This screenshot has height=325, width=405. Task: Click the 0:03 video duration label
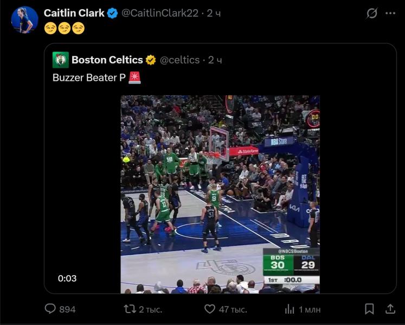pyautogui.click(x=67, y=278)
